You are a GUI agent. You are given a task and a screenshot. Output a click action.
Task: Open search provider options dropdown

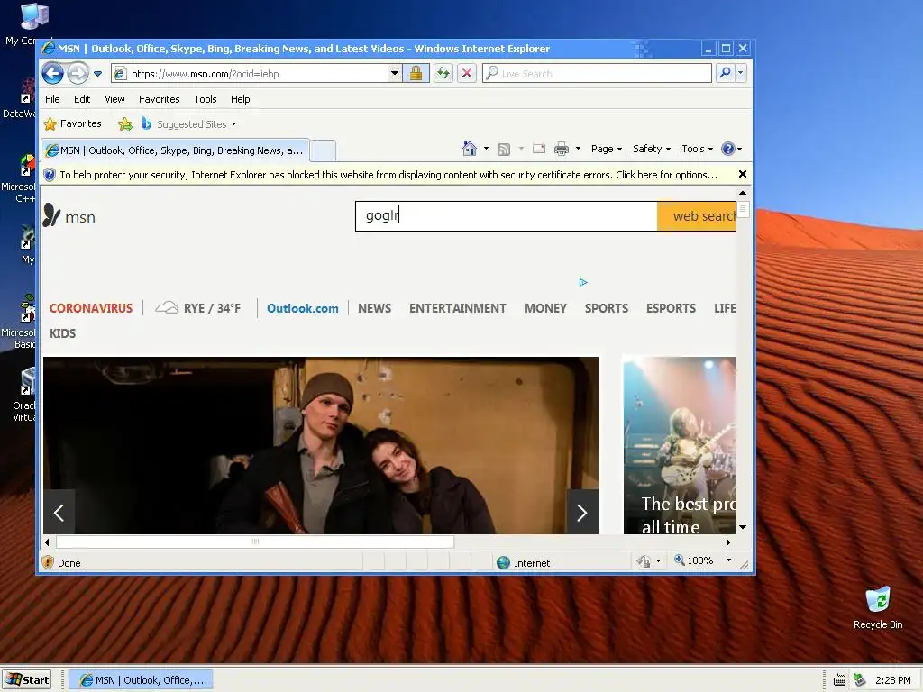click(x=741, y=73)
